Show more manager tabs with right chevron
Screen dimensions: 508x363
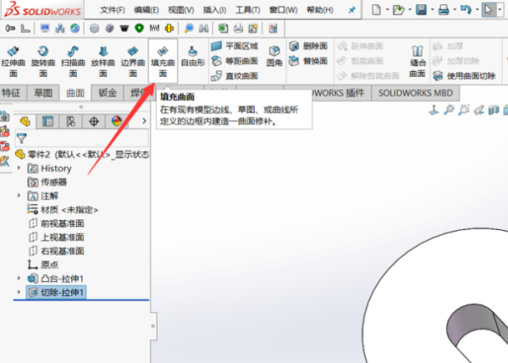pos(144,121)
